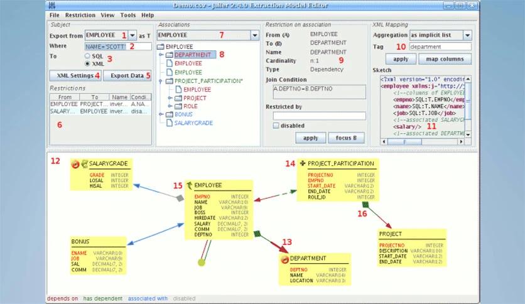This screenshot has width=525, height=304.
Task: Click the BONUS folder icon in tree
Action: point(170,114)
